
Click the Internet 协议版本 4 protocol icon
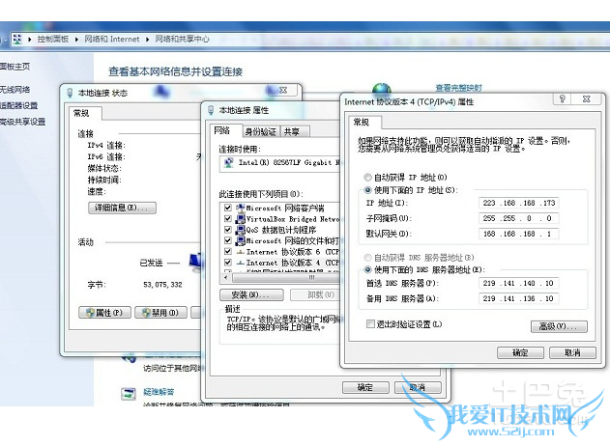tap(241, 263)
